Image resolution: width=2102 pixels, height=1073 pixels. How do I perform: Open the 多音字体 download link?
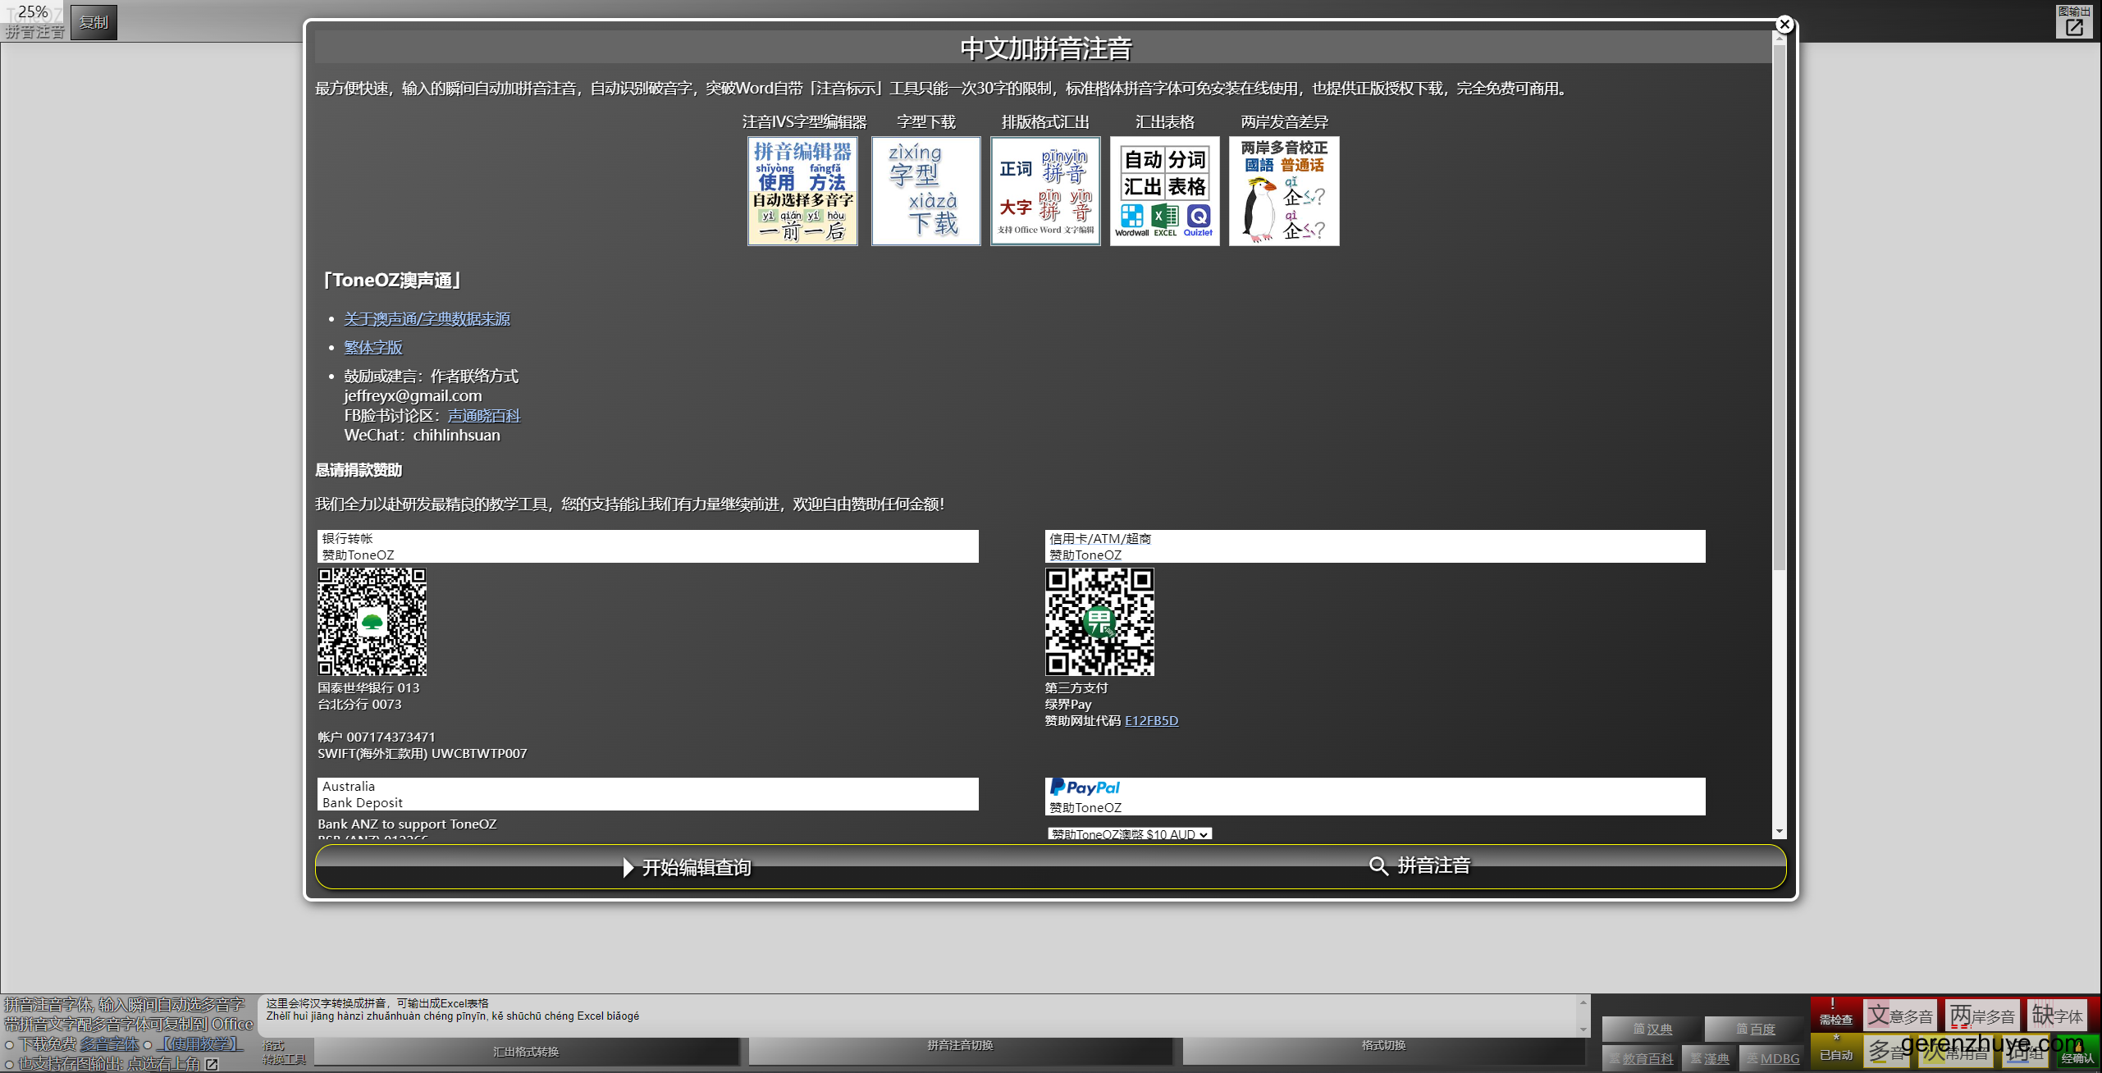[109, 1044]
